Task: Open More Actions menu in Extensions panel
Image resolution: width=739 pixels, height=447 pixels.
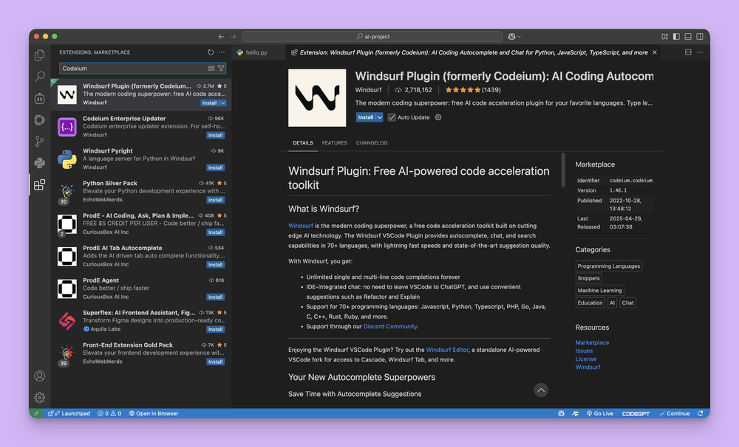Action: (x=220, y=52)
